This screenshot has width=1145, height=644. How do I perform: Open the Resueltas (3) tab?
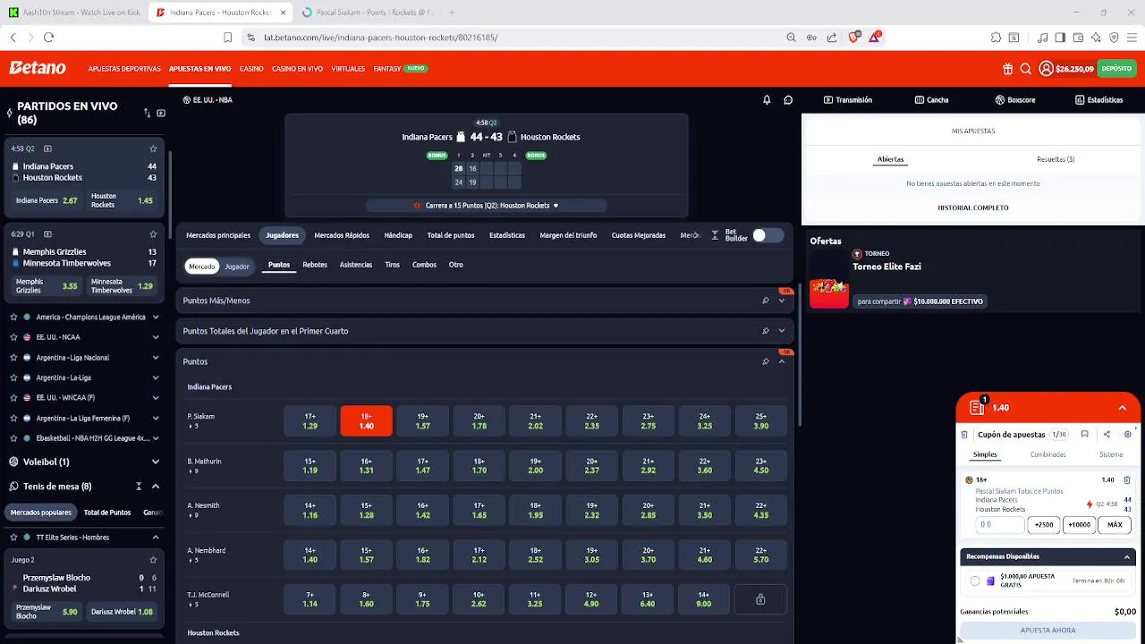1056,159
